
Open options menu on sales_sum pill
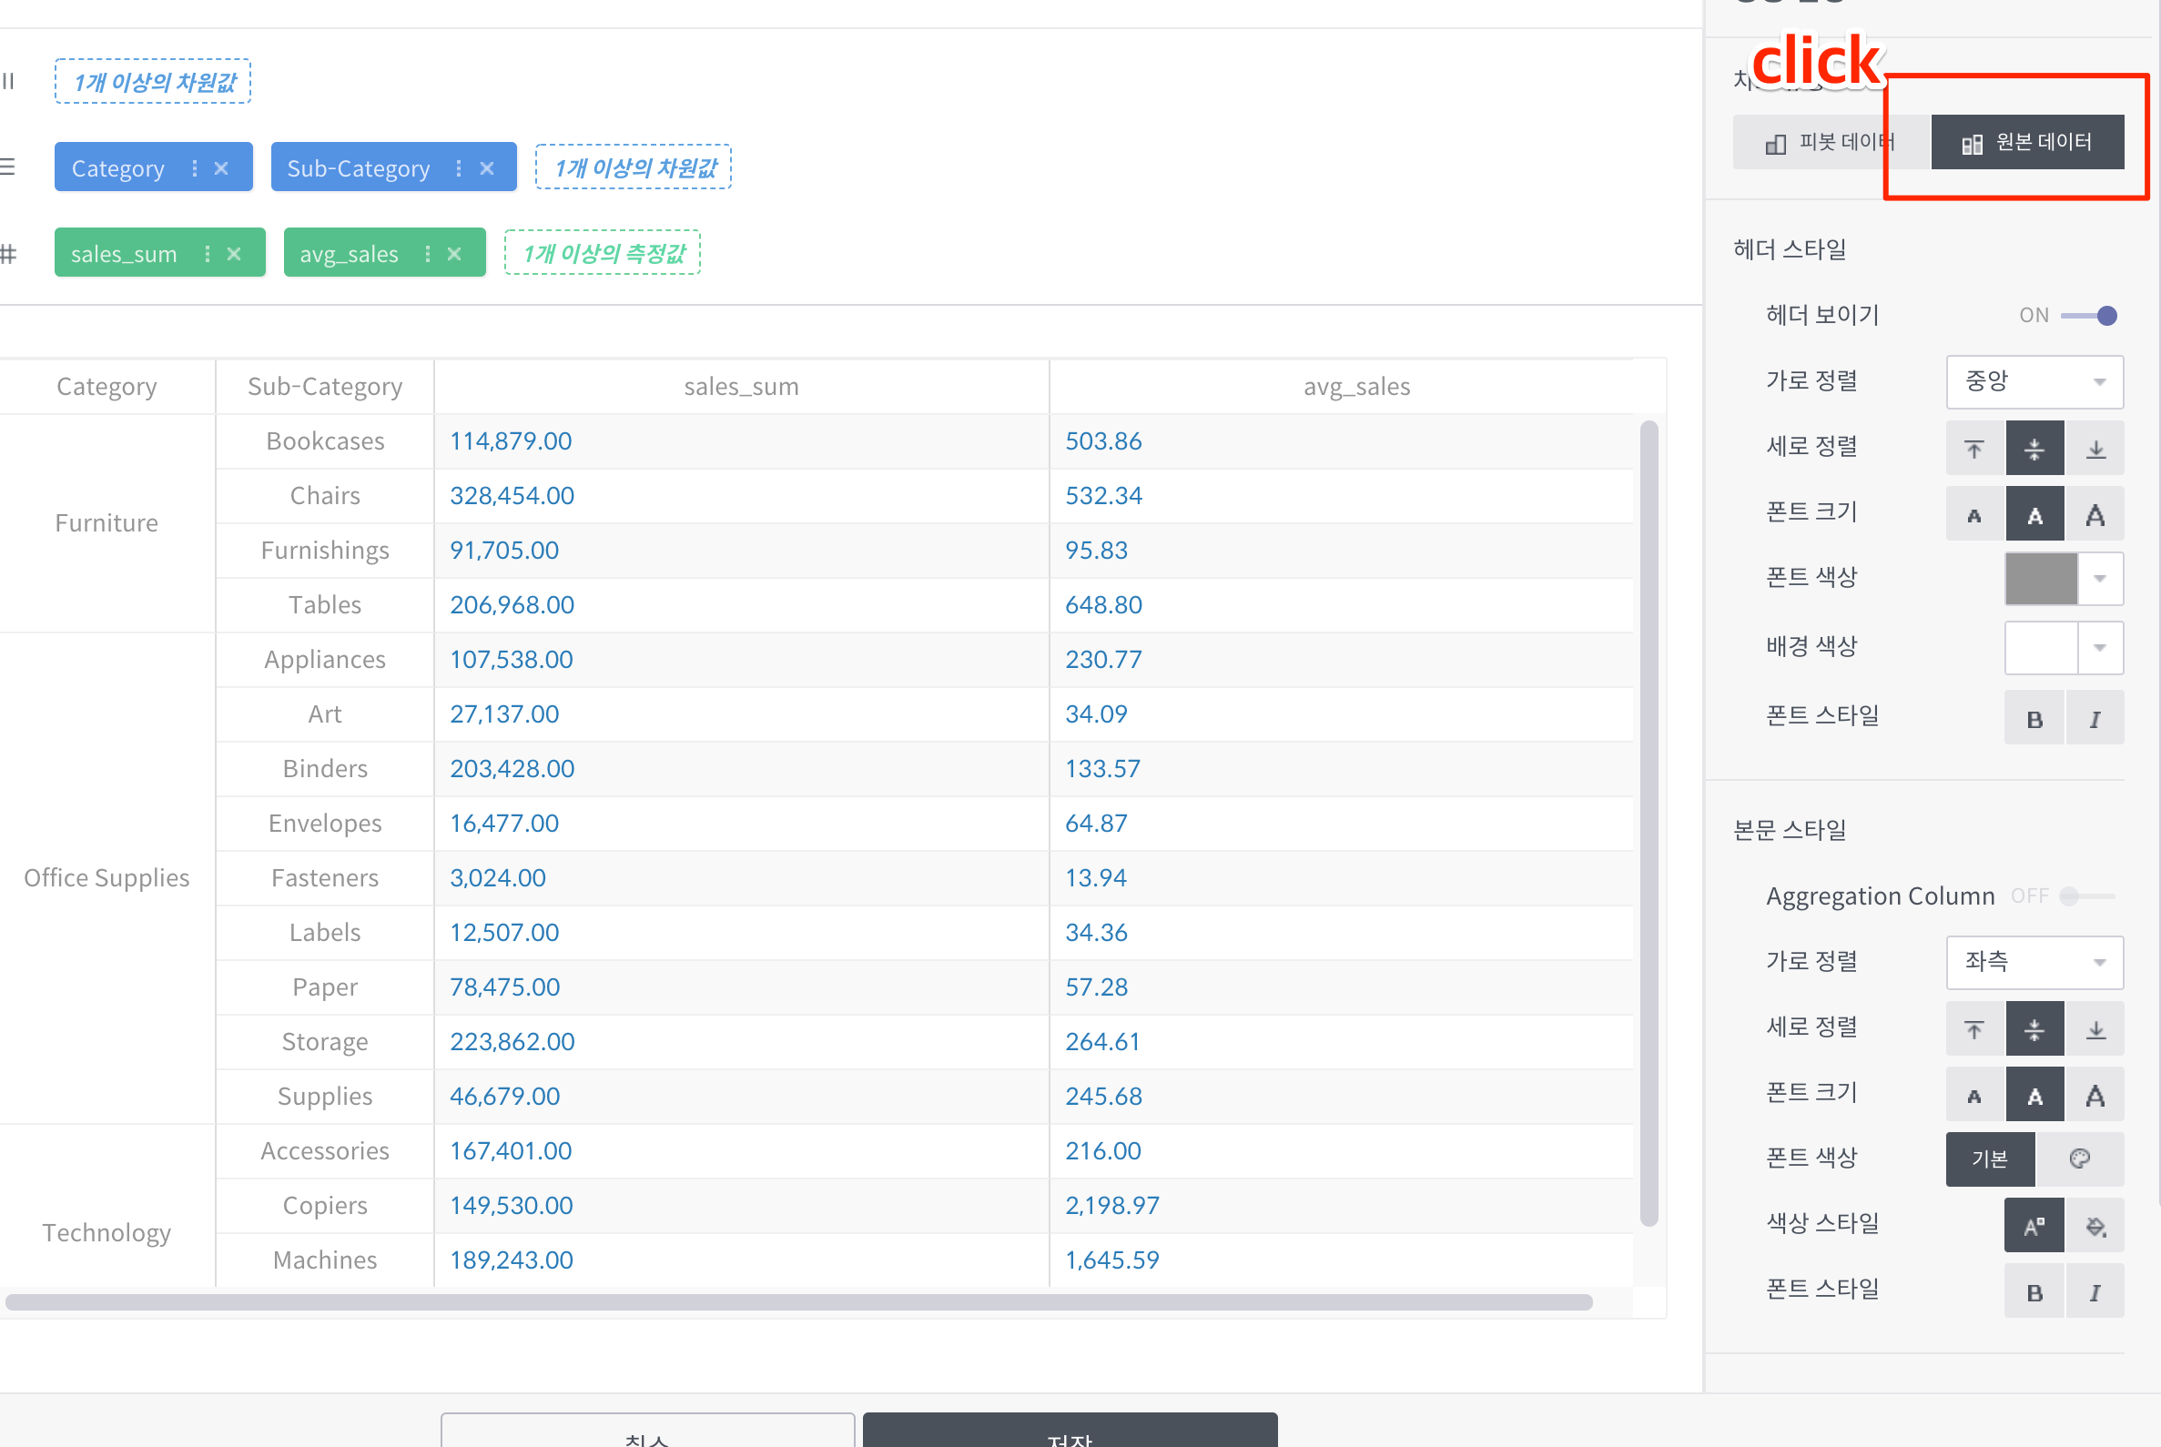click(x=207, y=253)
